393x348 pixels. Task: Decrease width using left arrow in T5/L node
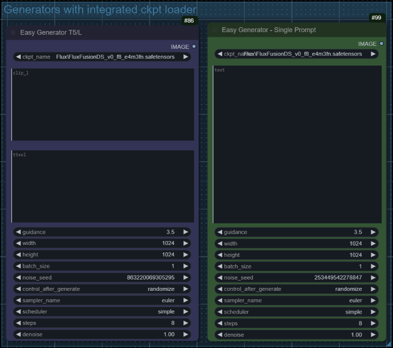point(18,243)
